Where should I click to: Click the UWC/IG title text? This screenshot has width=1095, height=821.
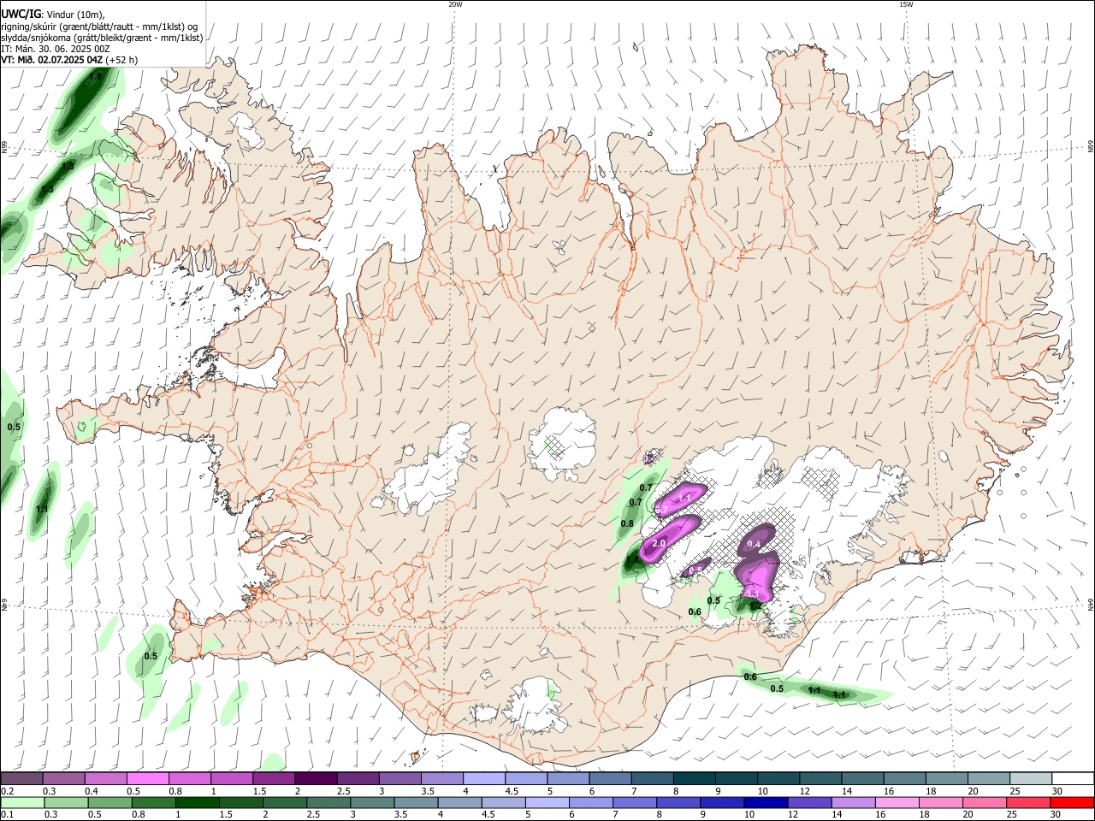tap(21, 15)
